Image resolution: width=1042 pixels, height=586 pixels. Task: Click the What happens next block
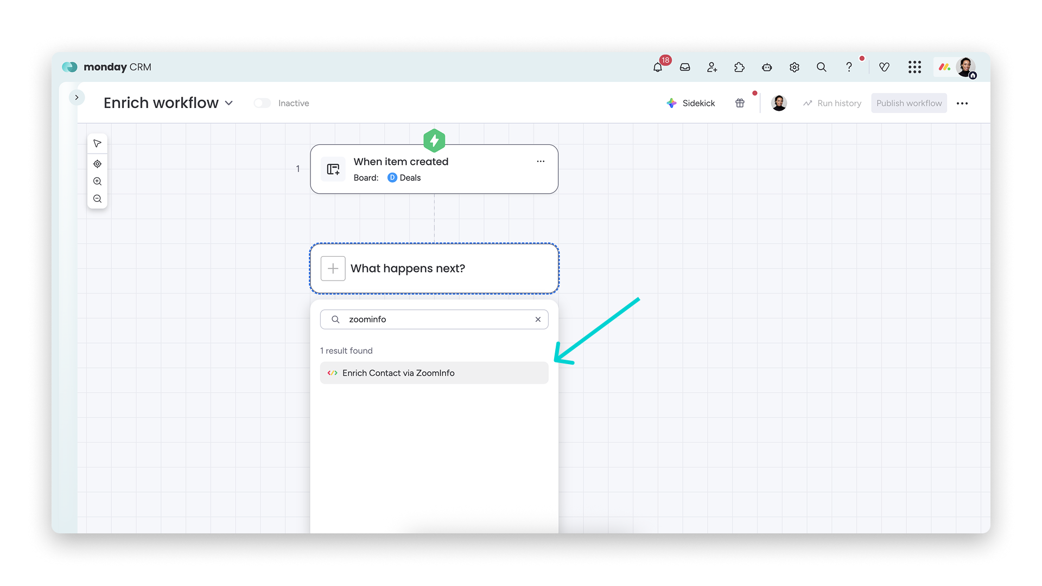click(434, 269)
